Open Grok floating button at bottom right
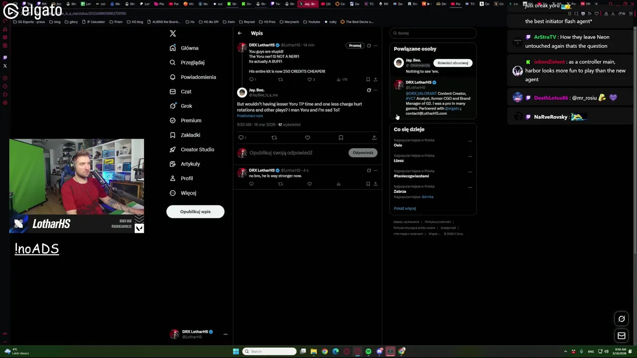 622,319
